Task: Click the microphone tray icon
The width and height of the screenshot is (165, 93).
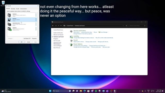Action: pyautogui.click(x=145, y=91)
